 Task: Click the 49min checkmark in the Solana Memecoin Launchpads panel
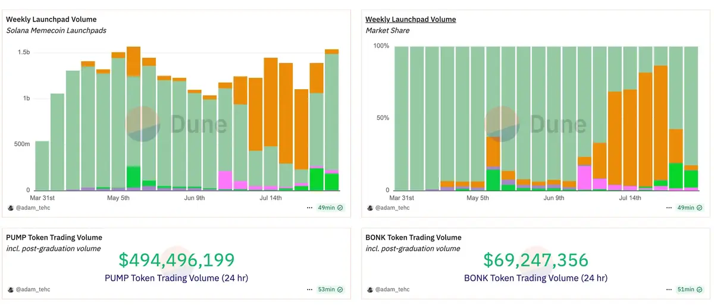(x=340, y=208)
